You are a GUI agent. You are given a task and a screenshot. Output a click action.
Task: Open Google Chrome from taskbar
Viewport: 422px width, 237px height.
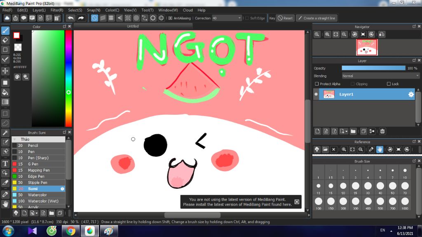71,231
